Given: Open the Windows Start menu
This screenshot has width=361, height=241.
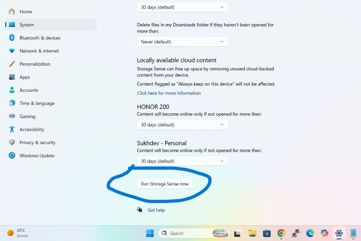Looking at the screenshot, I should (150, 233).
